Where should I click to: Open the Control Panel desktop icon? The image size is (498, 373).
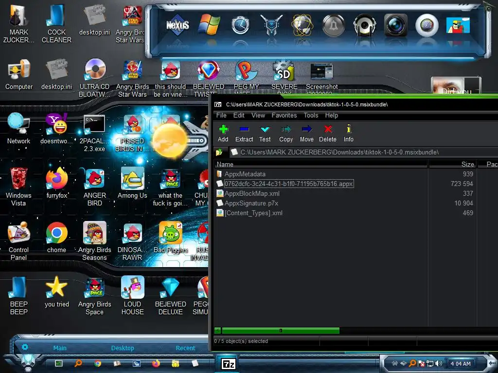(x=19, y=241)
